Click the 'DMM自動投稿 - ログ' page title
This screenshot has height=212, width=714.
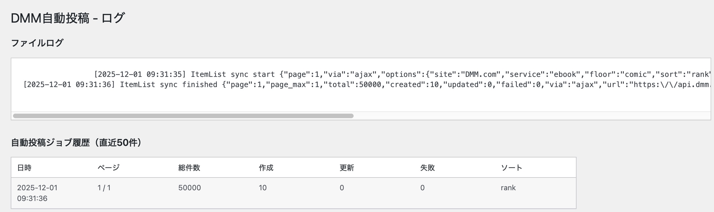pyautogui.click(x=68, y=18)
